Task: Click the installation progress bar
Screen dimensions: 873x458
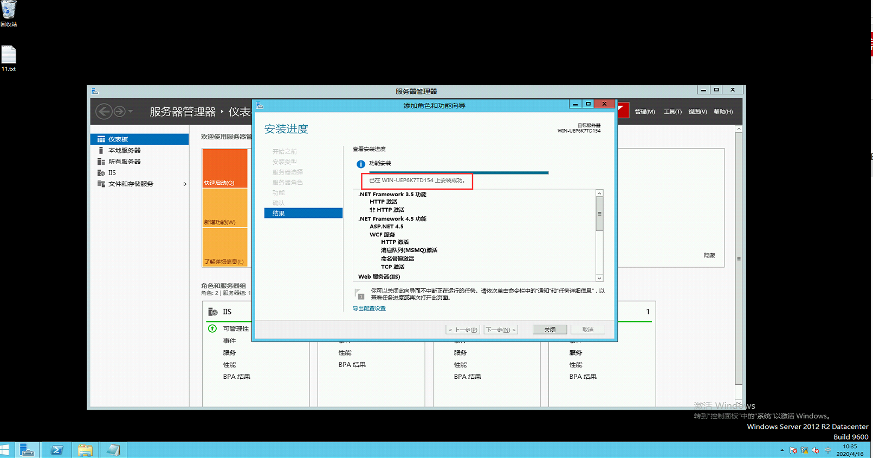Action: coord(458,173)
